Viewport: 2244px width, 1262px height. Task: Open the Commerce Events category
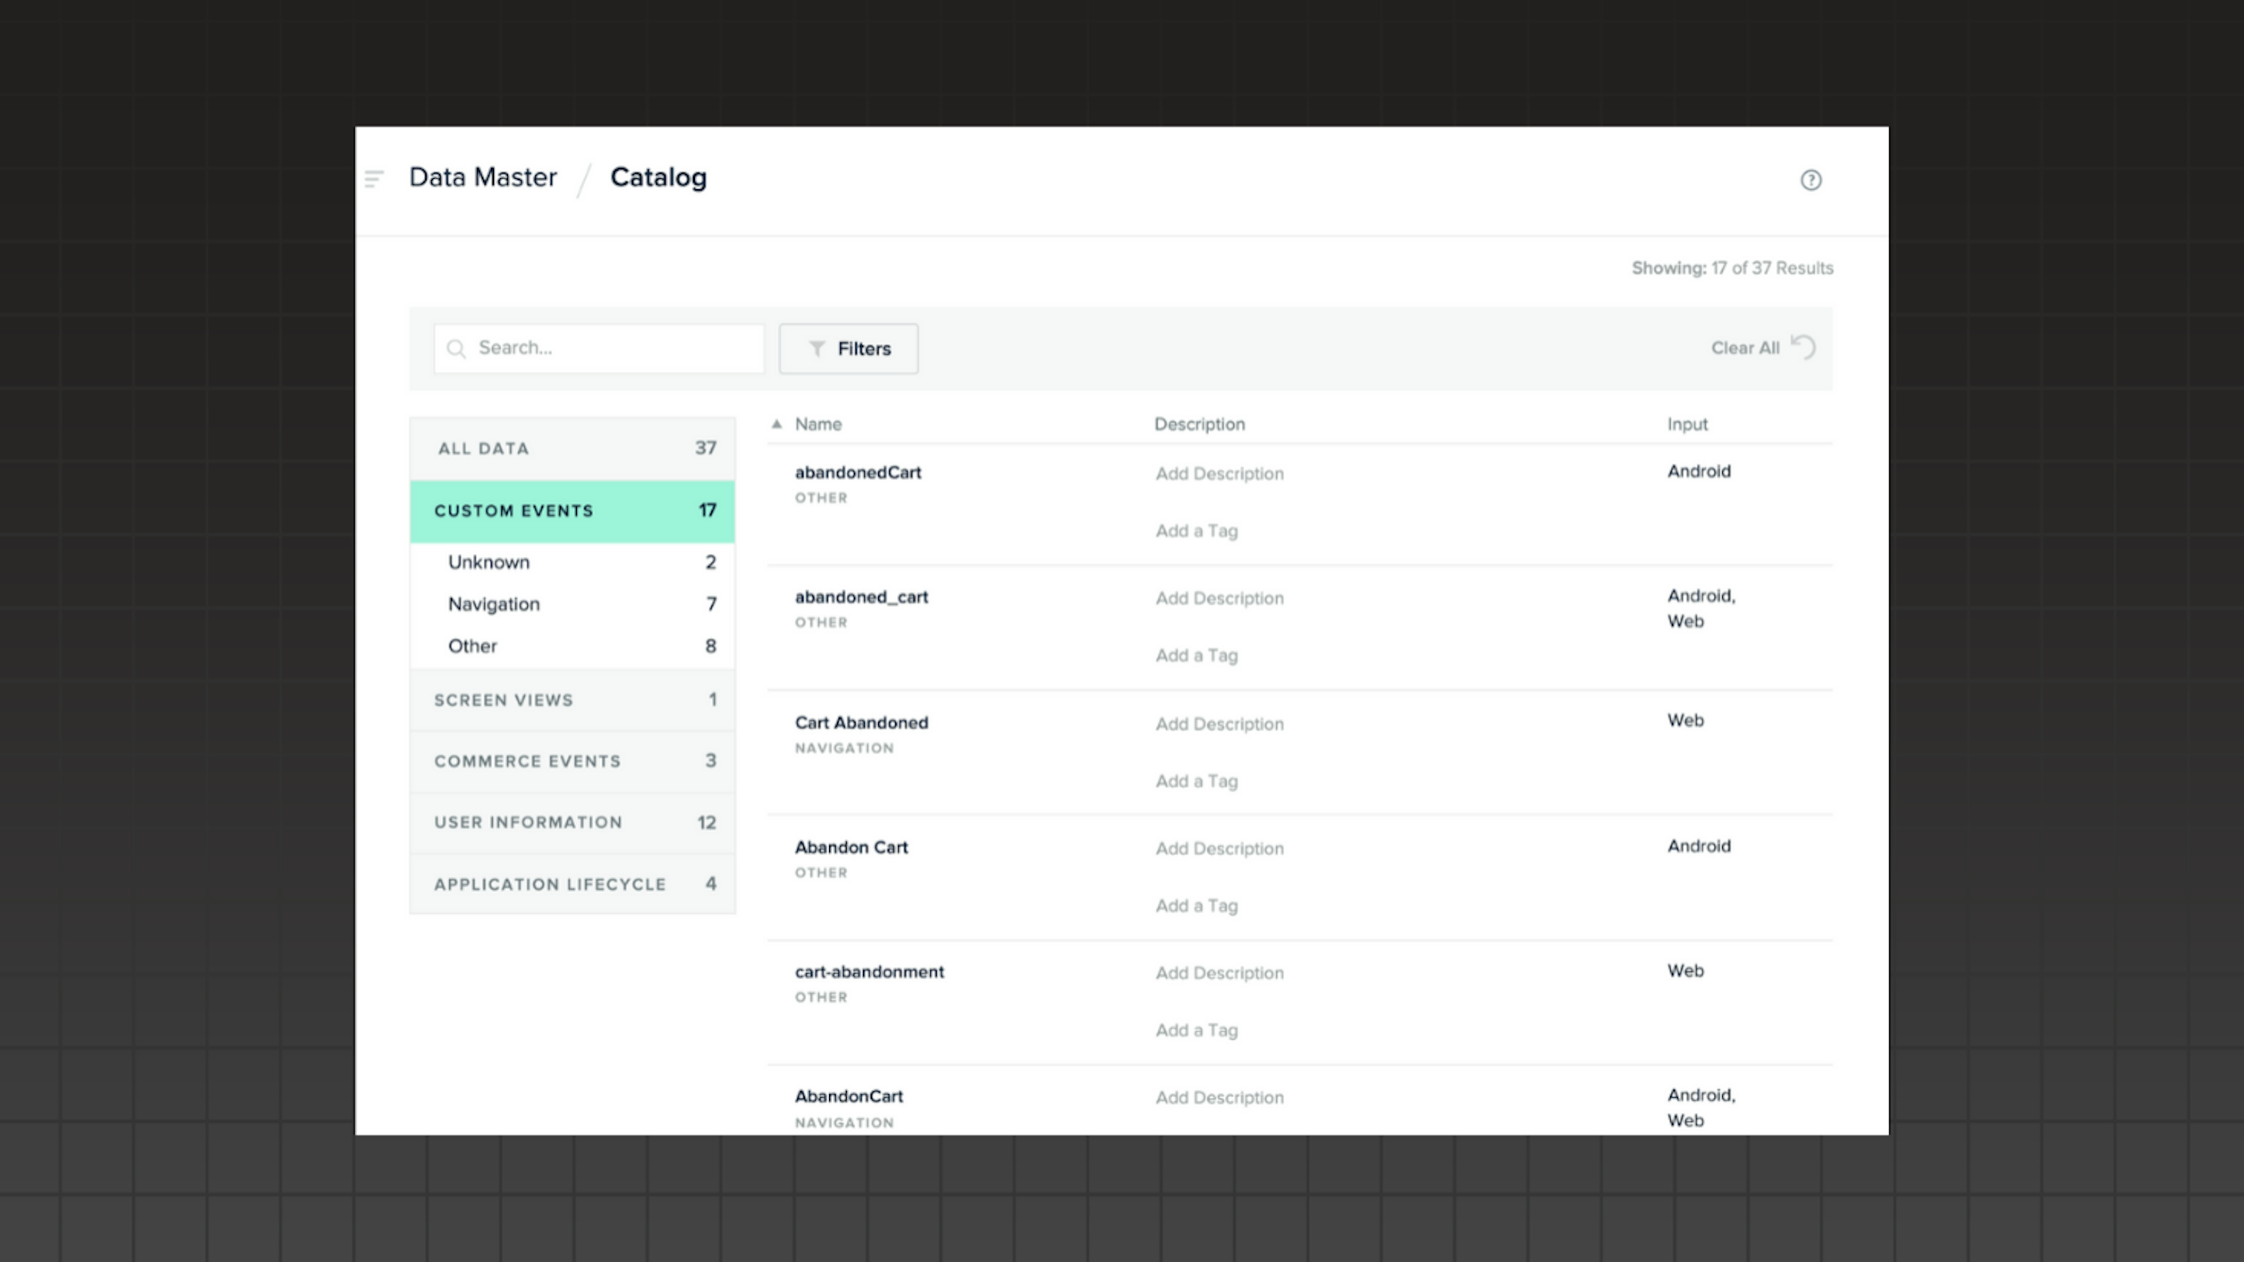(x=572, y=761)
